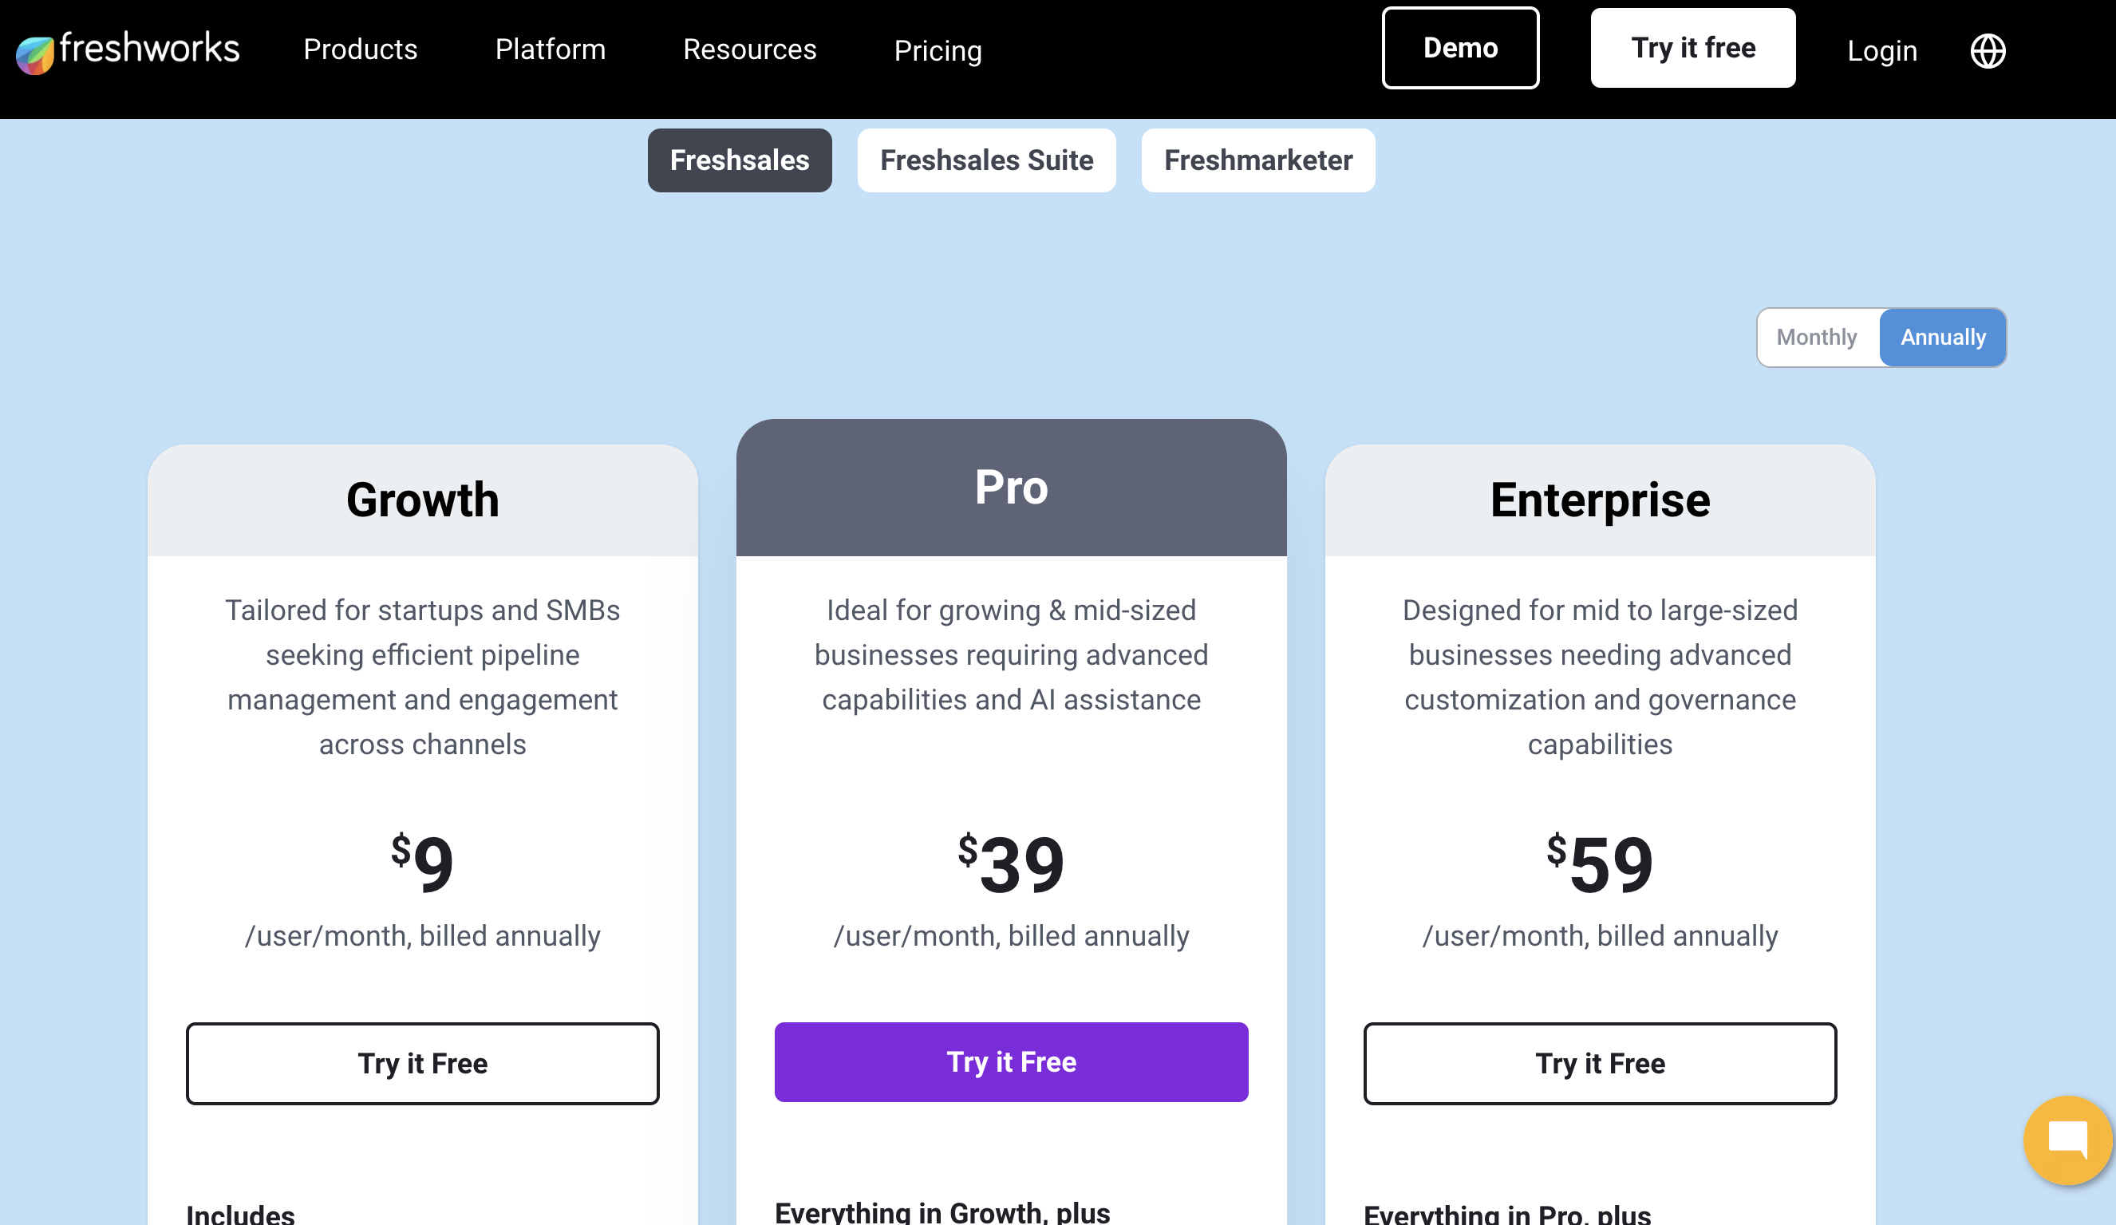Screen dimensions: 2116x1225
Task: Open the Resources menu
Action: pos(749,49)
